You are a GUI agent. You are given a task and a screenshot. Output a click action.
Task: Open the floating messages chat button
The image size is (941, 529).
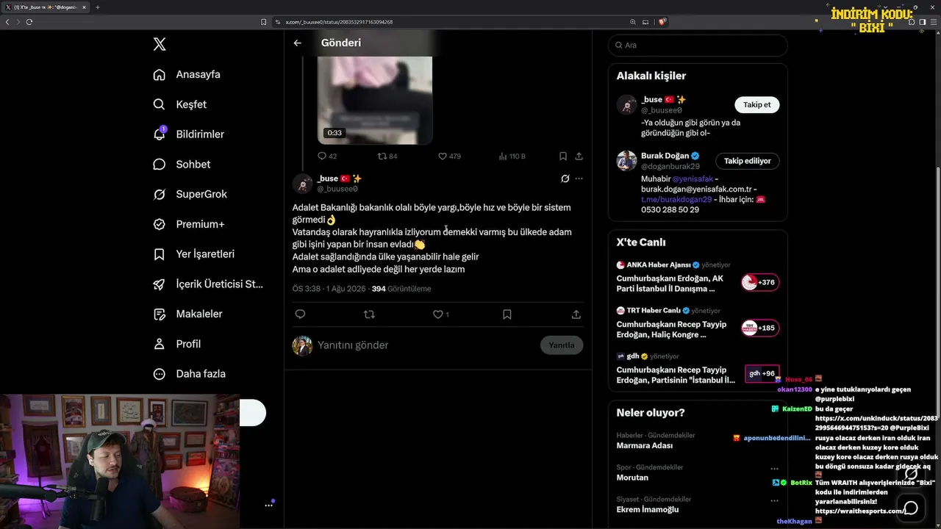pyautogui.click(x=911, y=508)
